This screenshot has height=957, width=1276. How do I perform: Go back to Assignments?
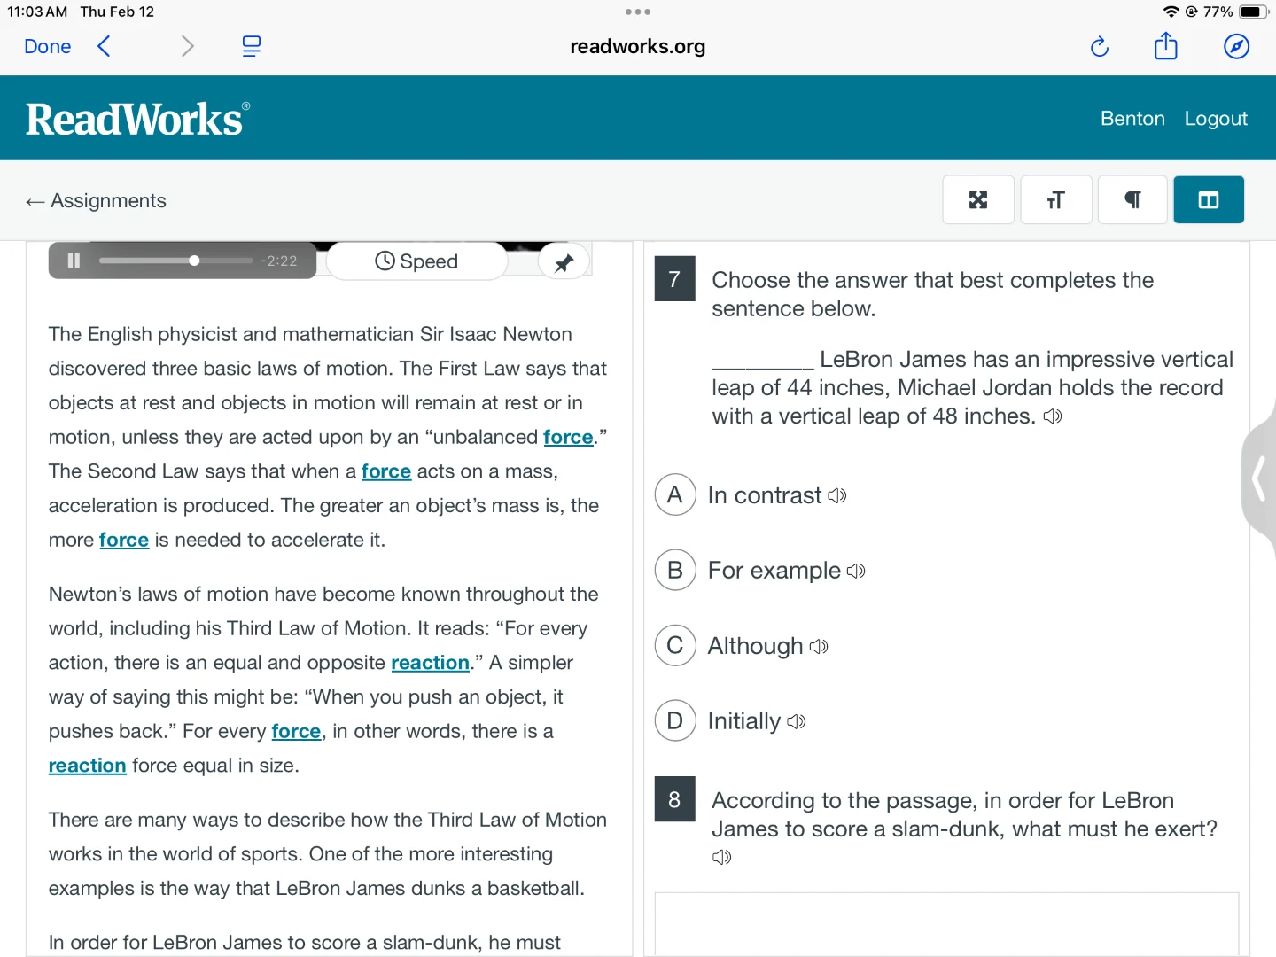97,201
